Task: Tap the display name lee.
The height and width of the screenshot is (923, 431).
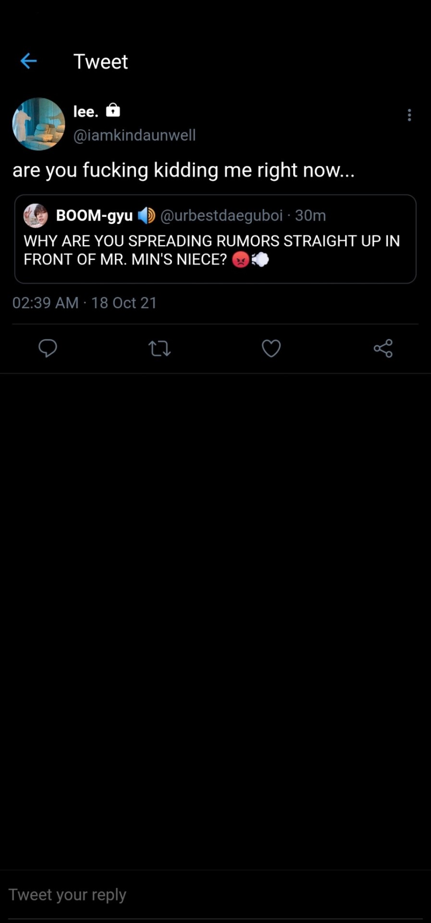Action: pos(86,112)
